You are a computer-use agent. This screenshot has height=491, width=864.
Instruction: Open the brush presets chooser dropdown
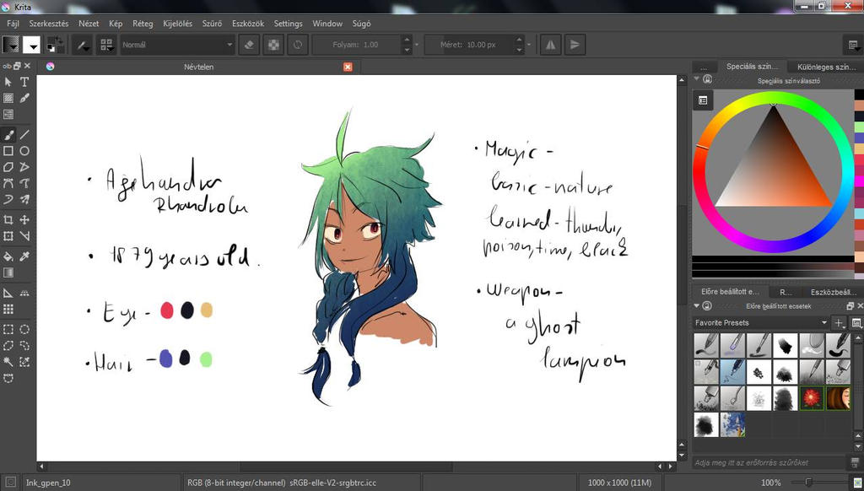106,45
